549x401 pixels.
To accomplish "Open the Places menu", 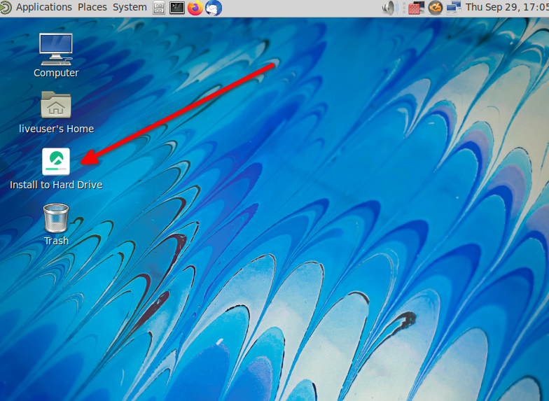I will [92, 8].
